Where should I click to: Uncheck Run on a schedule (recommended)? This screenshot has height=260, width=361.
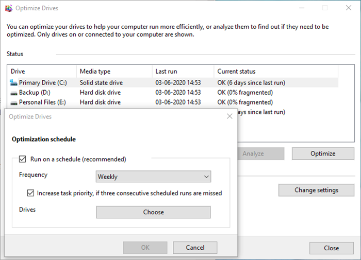[x=23, y=159]
